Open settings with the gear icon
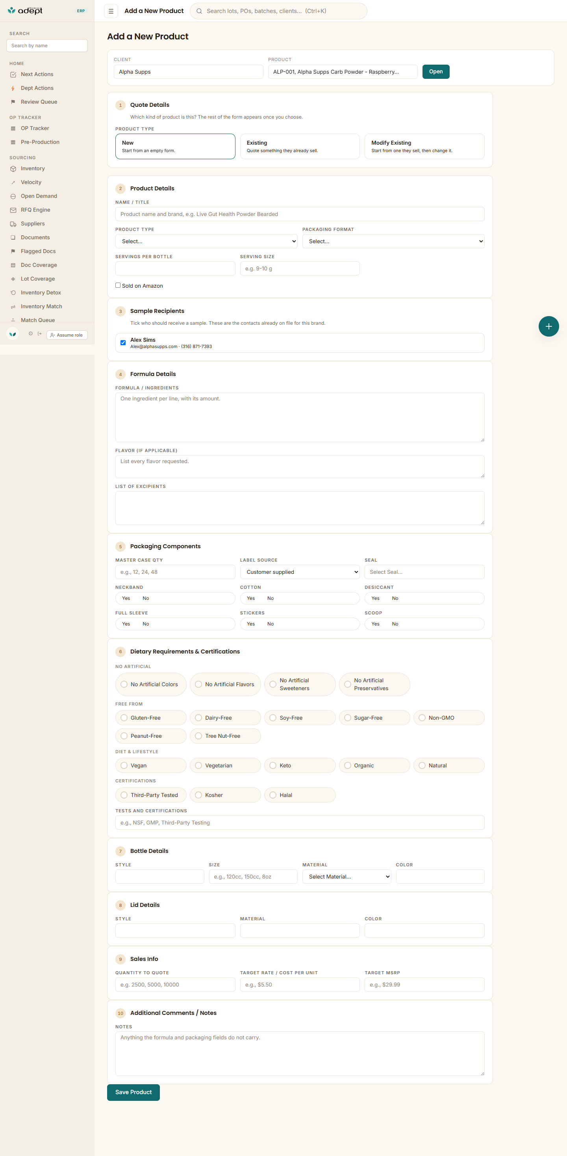Image resolution: width=567 pixels, height=1156 pixels. (x=30, y=333)
